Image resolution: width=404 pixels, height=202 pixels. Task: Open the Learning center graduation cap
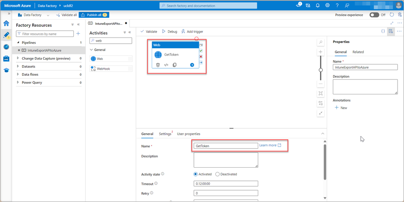(6, 70)
